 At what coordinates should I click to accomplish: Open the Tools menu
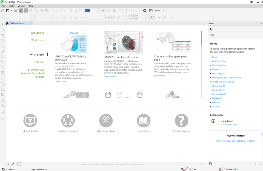click(11, 6)
